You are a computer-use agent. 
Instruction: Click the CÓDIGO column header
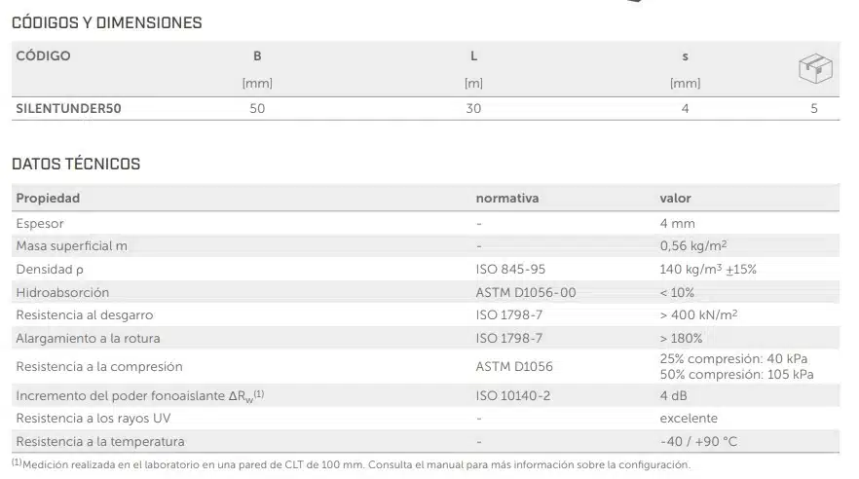[44, 55]
